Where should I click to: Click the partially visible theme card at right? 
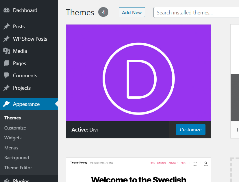[235, 81]
